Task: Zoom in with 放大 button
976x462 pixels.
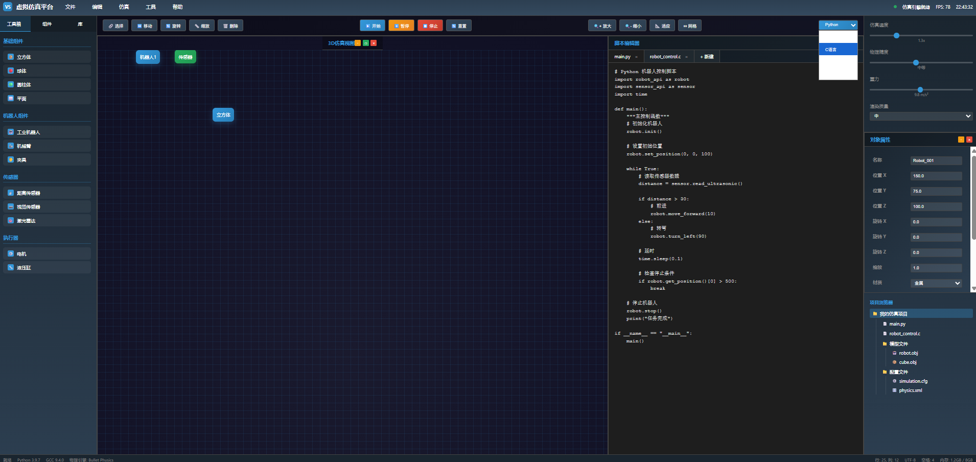Action: pyautogui.click(x=602, y=26)
